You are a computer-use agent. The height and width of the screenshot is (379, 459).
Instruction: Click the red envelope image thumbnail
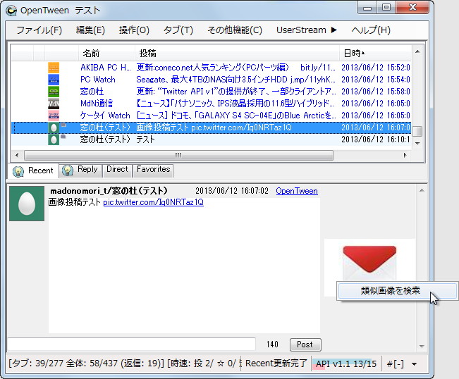[x=369, y=262]
